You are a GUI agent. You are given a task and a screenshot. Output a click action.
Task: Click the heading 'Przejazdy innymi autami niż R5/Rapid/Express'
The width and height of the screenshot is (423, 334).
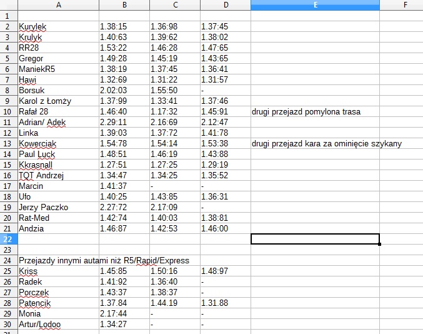tap(104, 261)
